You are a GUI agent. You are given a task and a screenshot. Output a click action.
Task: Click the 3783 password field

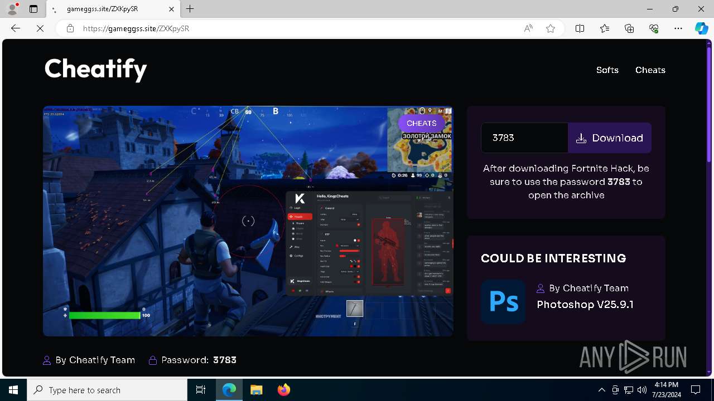pyautogui.click(x=524, y=138)
